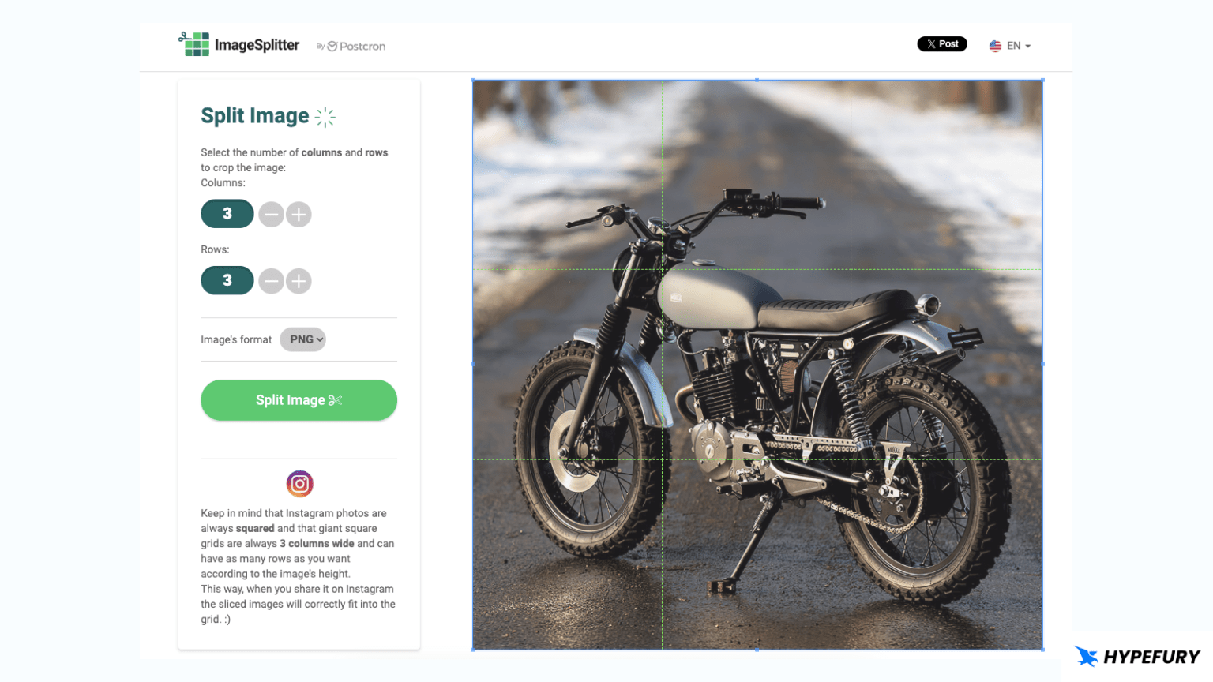The height and width of the screenshot is (682, 1213).
Task: Click the motorcycle preview image center tile
Action: pos(757,365)
